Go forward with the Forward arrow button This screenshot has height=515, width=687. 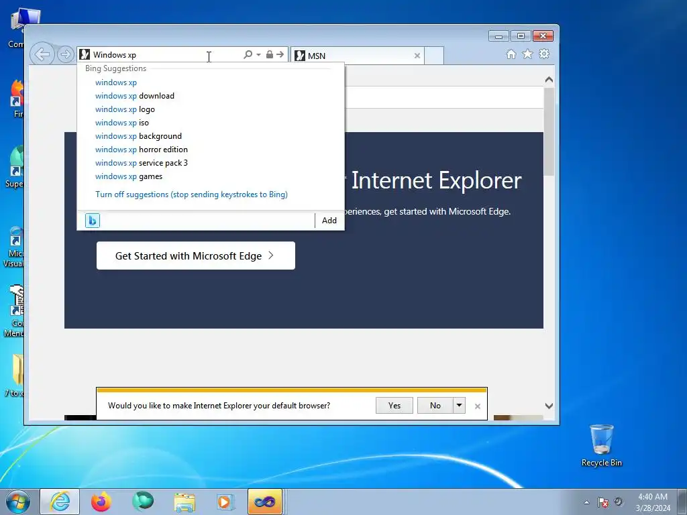(66, 54)
